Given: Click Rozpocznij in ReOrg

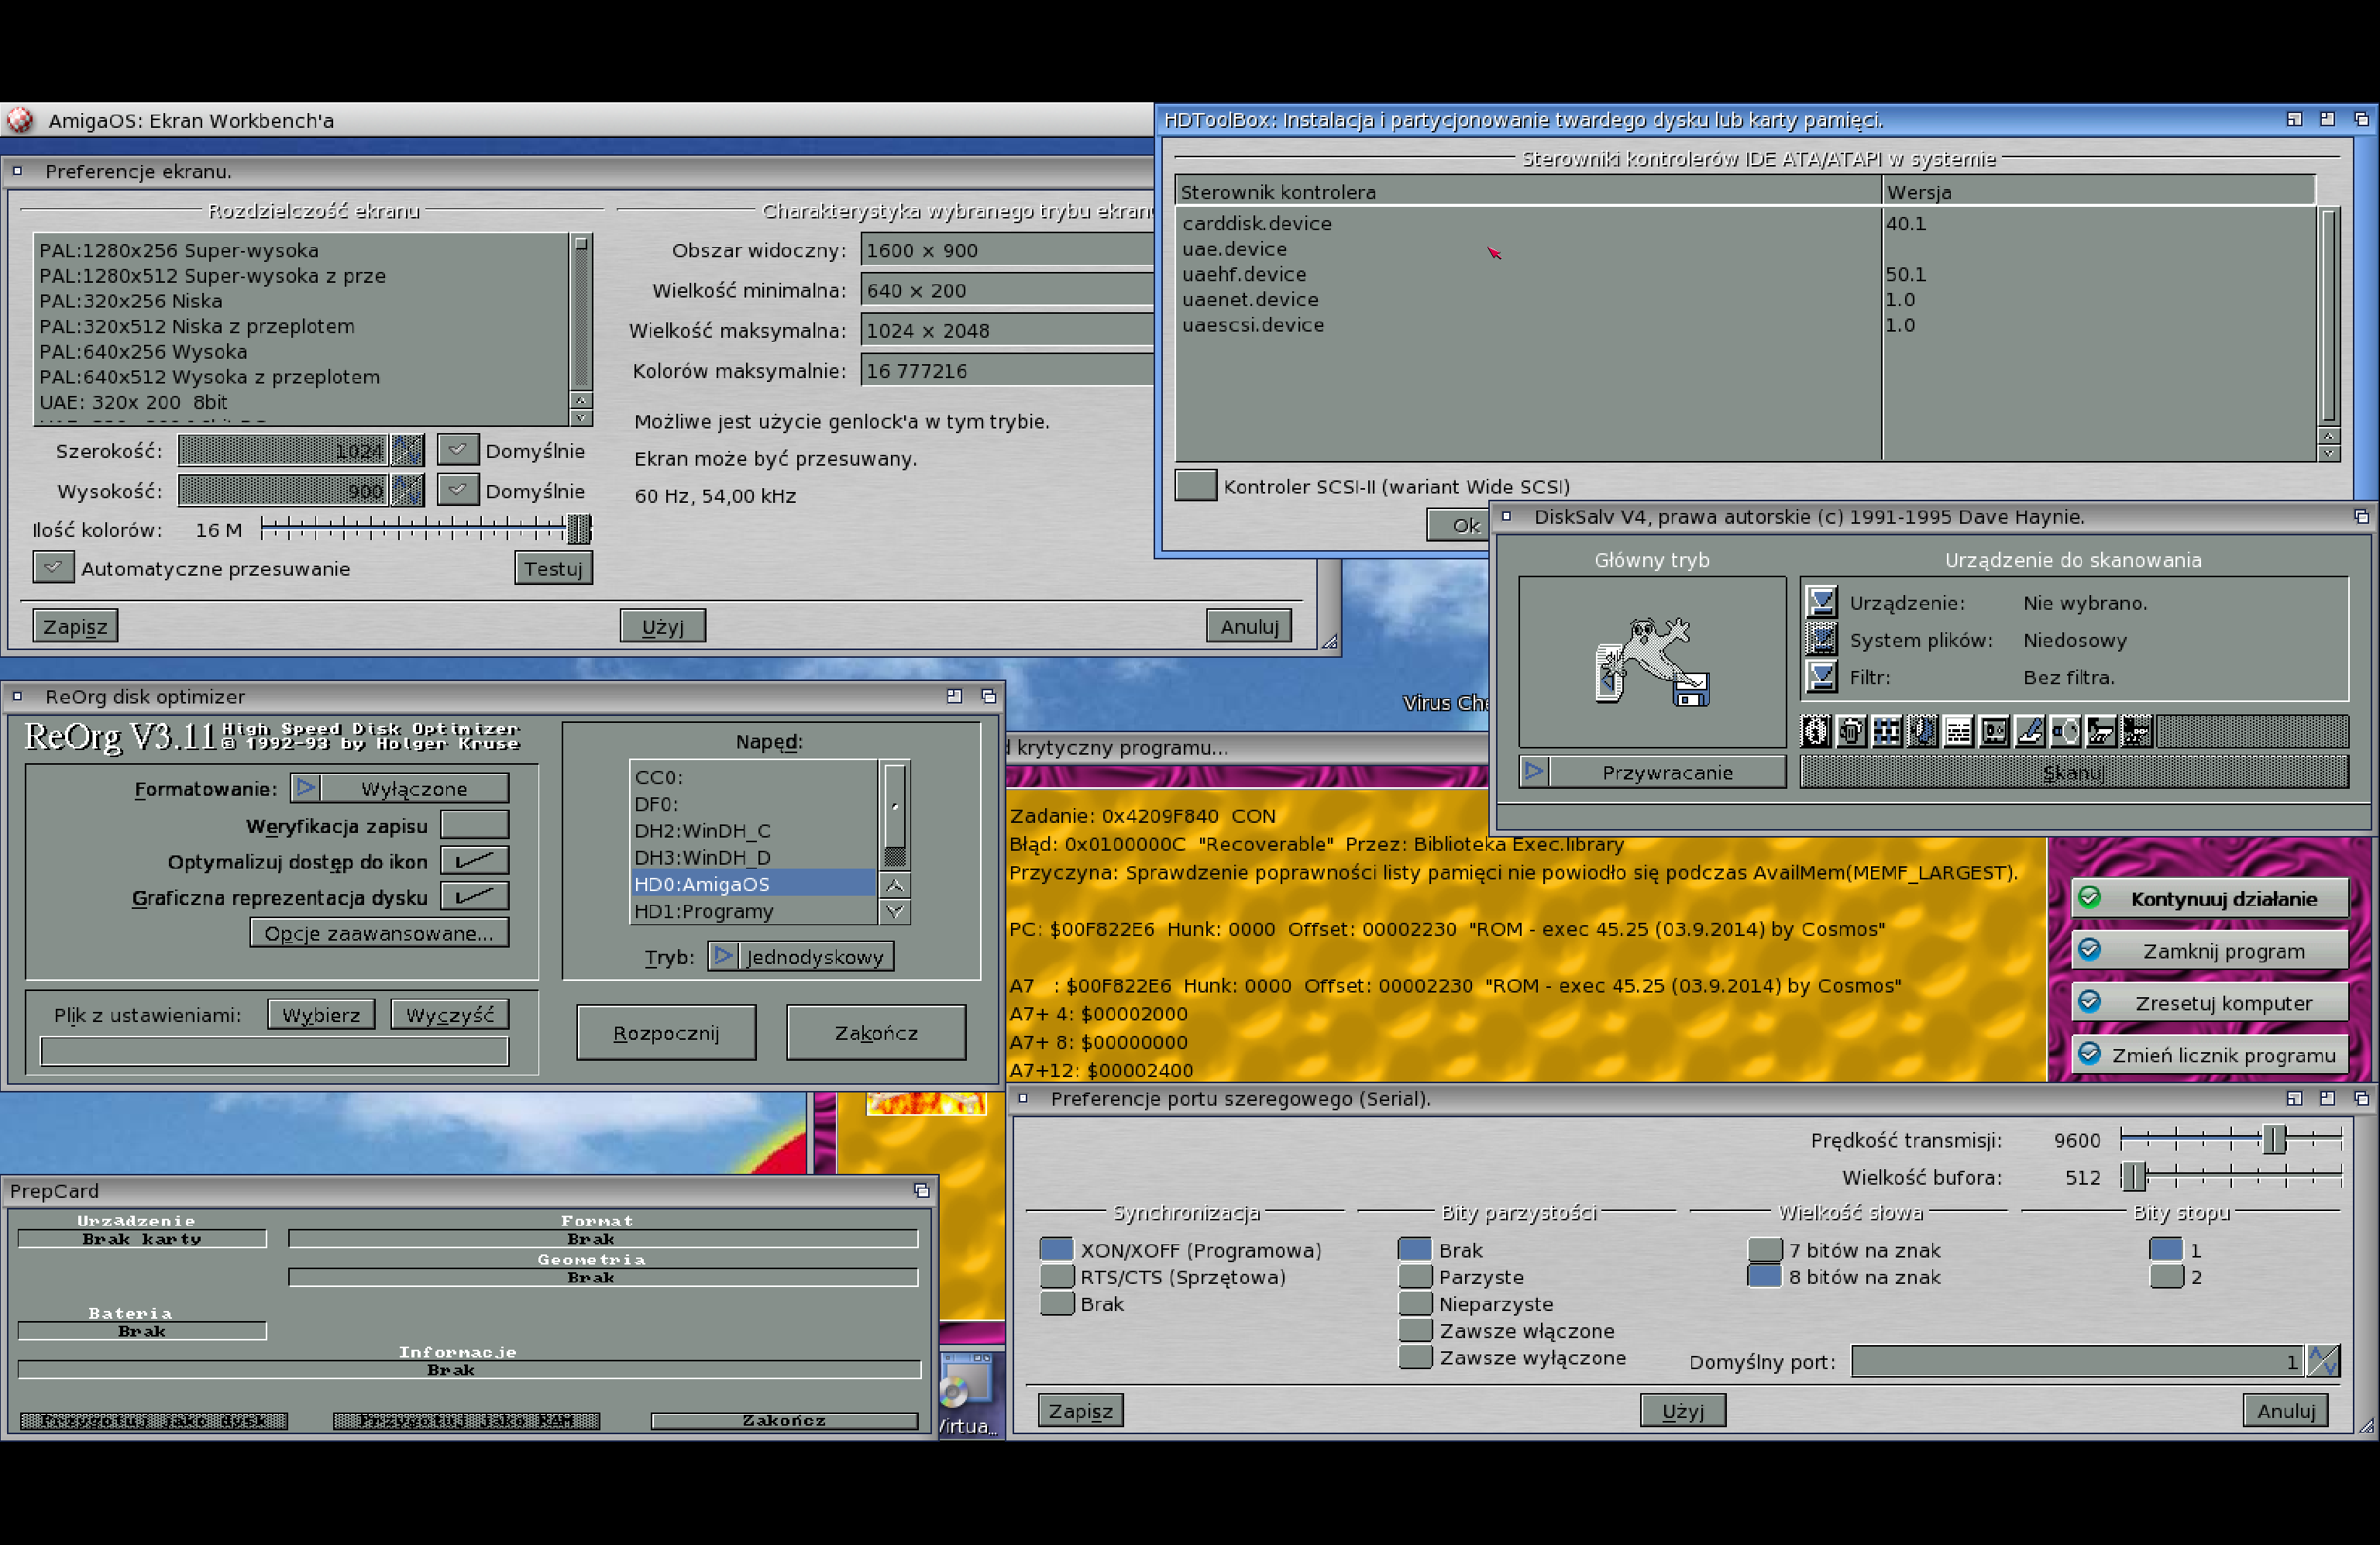Looking at the screenshot, I should [666, 1032].
